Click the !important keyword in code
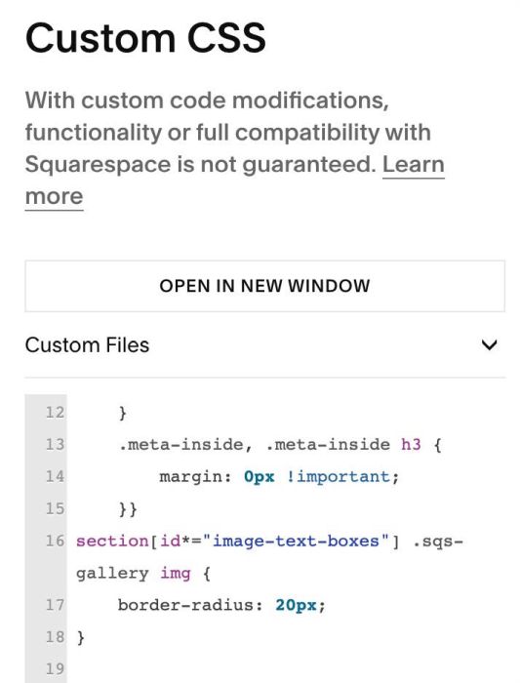 (x=338, y=476)
